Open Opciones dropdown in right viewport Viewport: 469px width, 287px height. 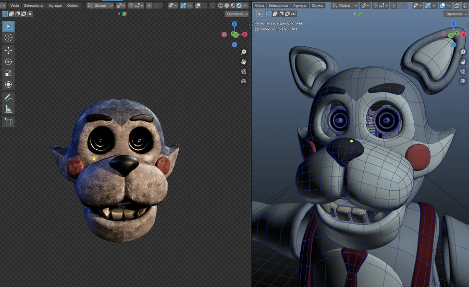456,14
